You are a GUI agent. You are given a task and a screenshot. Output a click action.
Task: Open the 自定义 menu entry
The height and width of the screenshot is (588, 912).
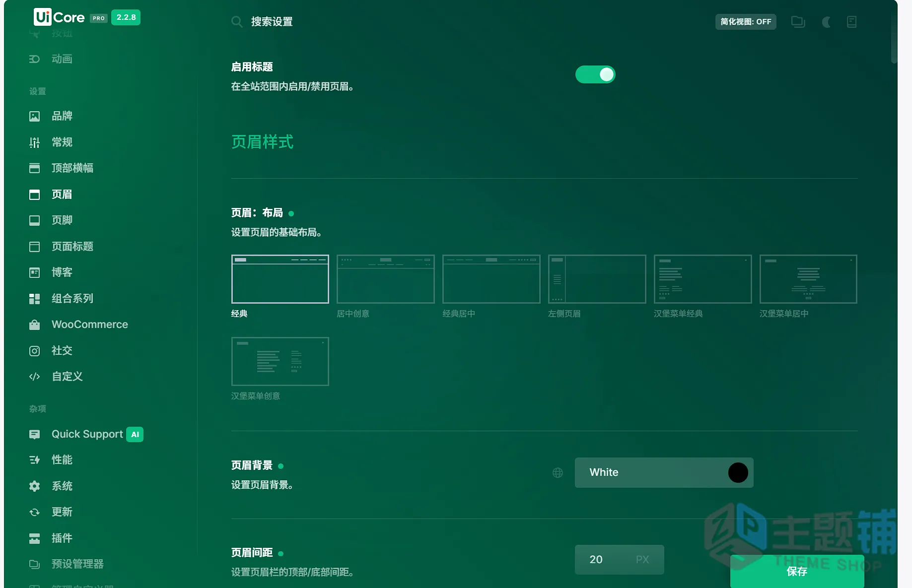coord(67,377)
